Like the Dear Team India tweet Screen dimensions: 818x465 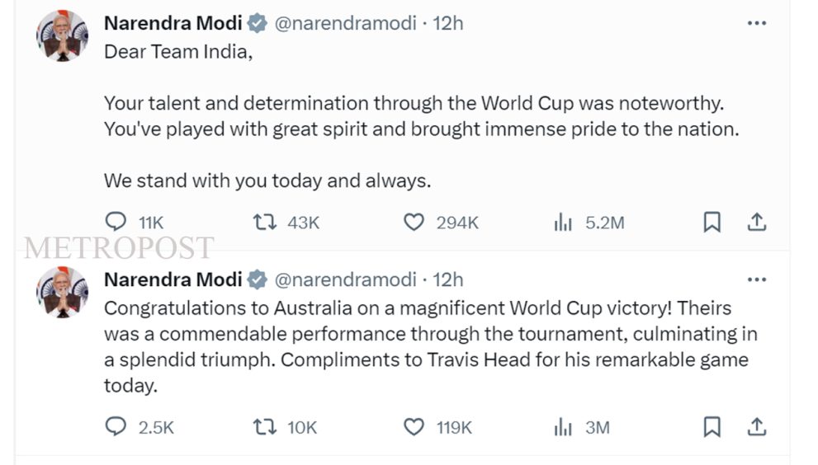point(414,222)
